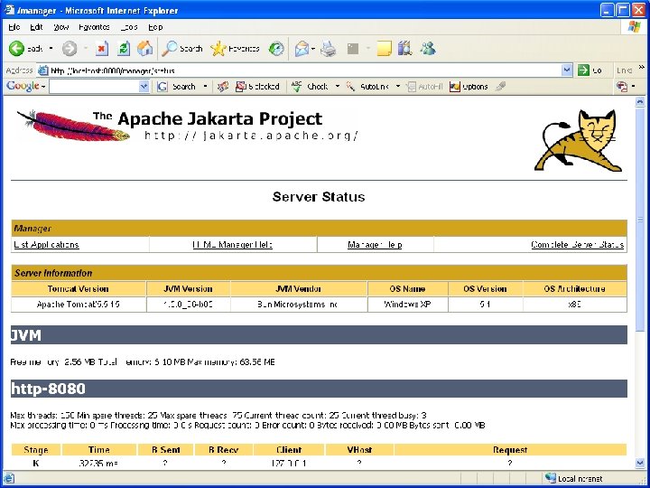Open the List Applications link

[x=46, y=244]
